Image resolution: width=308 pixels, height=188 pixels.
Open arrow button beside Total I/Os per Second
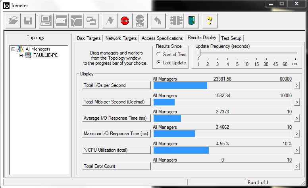(x=296, y=85)
